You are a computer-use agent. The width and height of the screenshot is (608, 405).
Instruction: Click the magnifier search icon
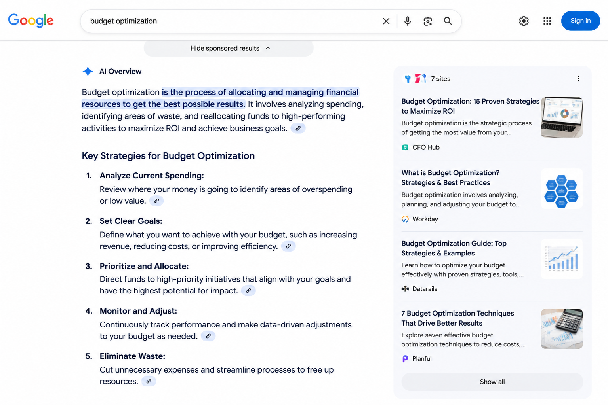(x=448, y=21)
